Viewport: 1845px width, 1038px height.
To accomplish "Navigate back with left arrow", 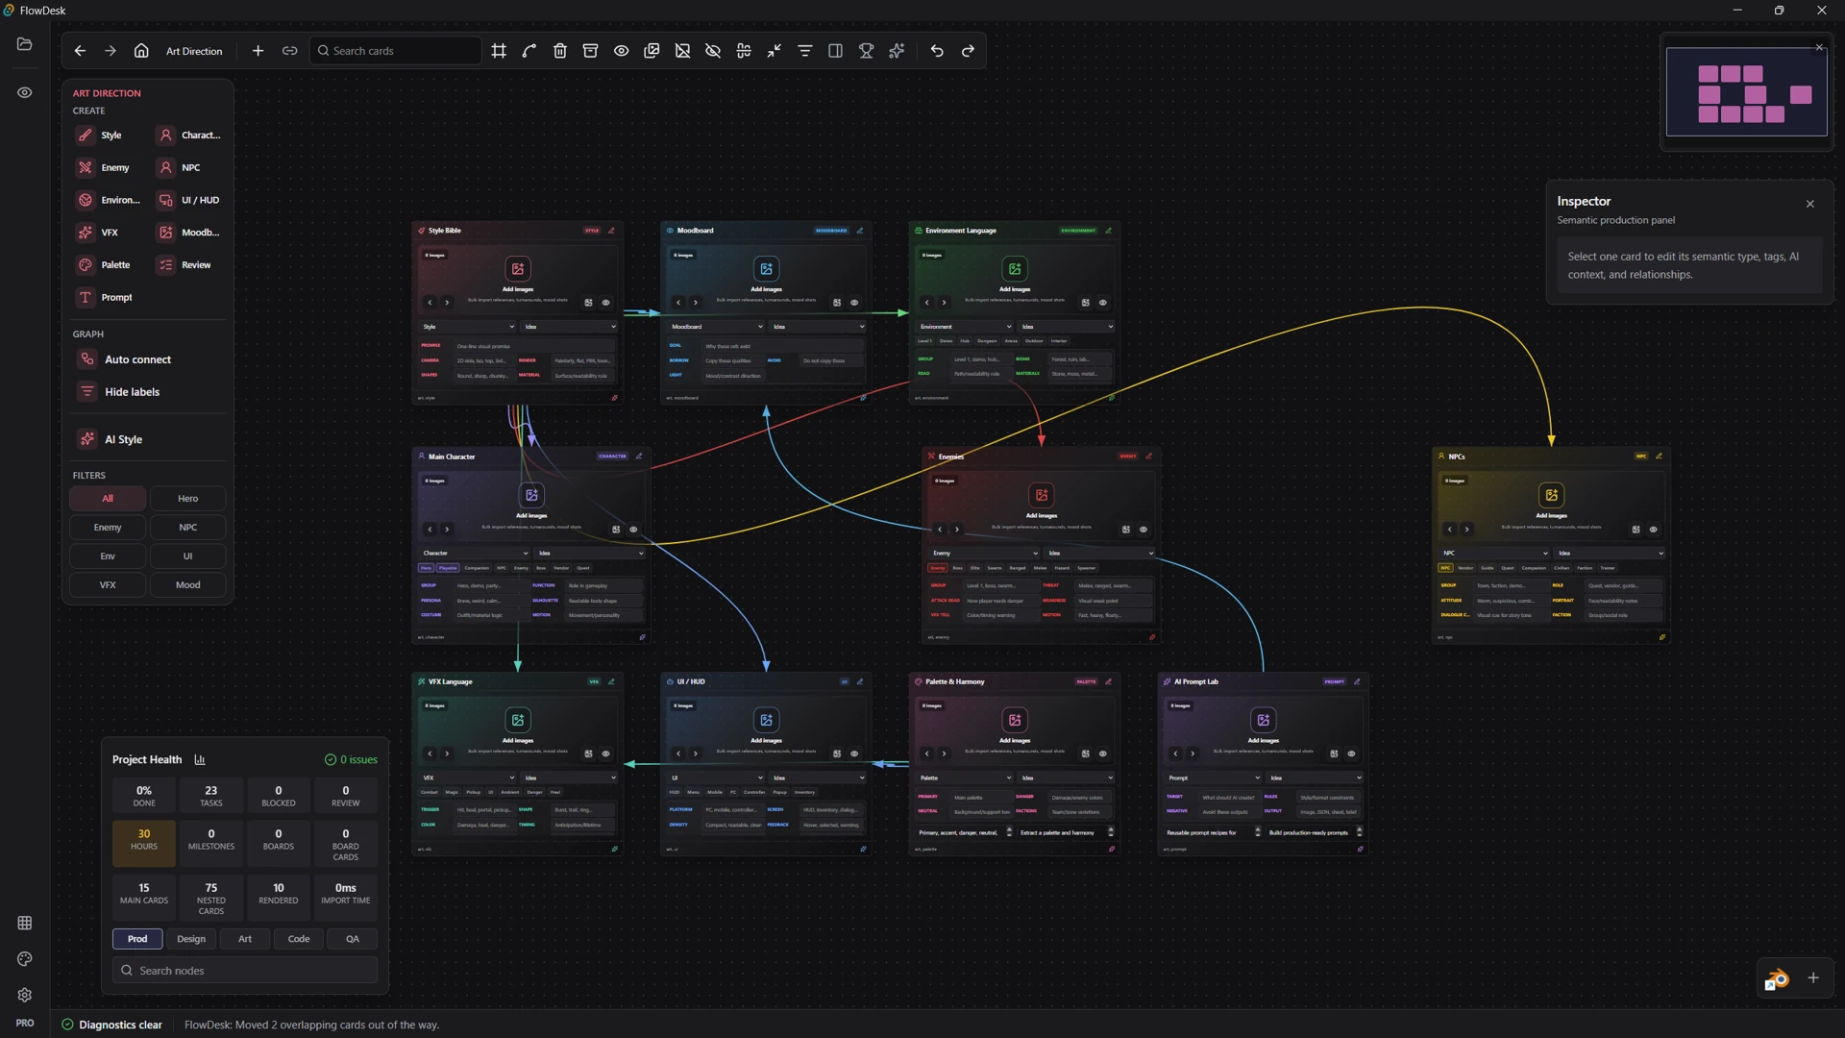I will click(x=80, y=51).
